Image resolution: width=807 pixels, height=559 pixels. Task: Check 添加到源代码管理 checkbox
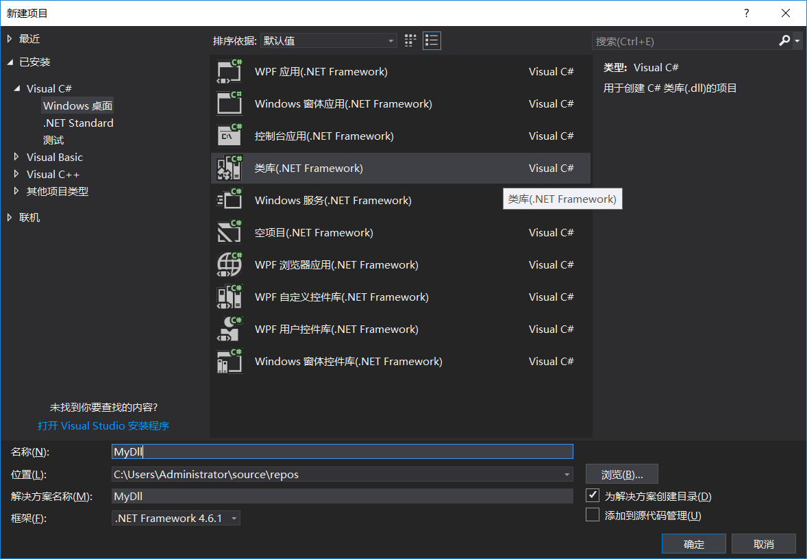[x=593, y=514]
